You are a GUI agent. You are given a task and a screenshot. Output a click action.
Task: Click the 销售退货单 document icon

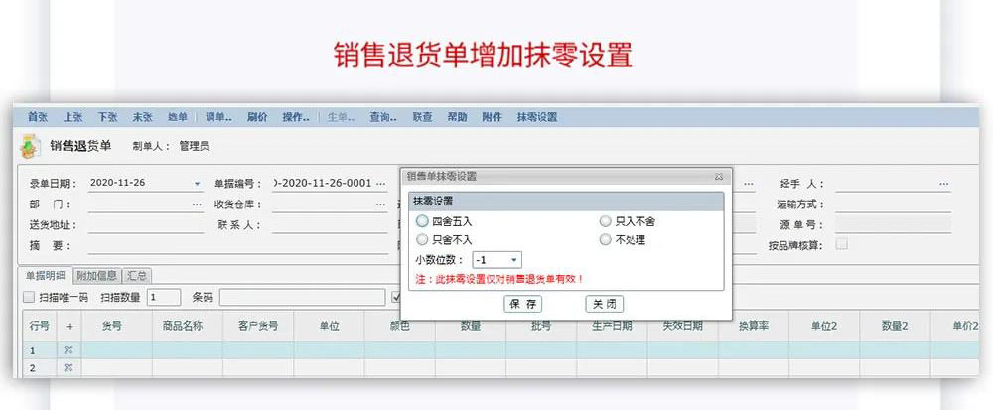pyautogui.click(x=33, y=146)
